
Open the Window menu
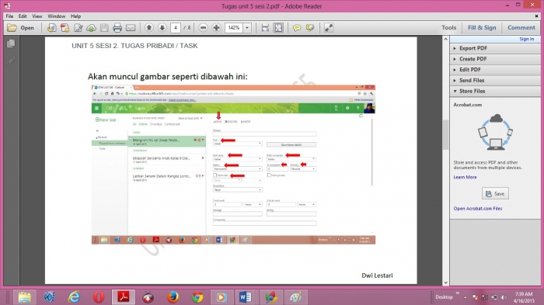[56, 16]
